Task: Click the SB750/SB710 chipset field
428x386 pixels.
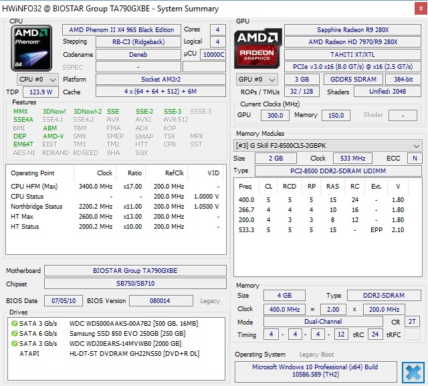Action: pos(135,284)
